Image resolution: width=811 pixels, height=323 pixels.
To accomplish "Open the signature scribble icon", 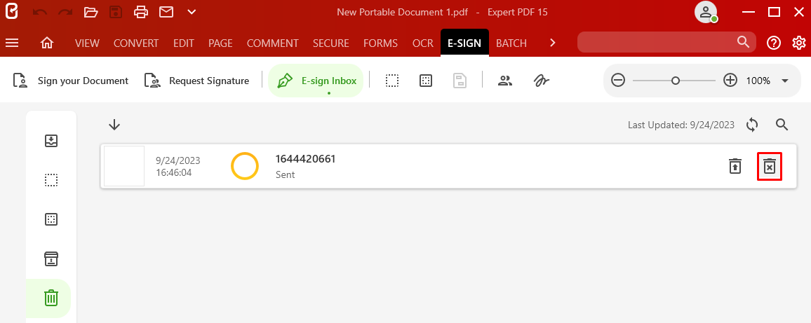I will pyautogui.click(x=542, y=80).
